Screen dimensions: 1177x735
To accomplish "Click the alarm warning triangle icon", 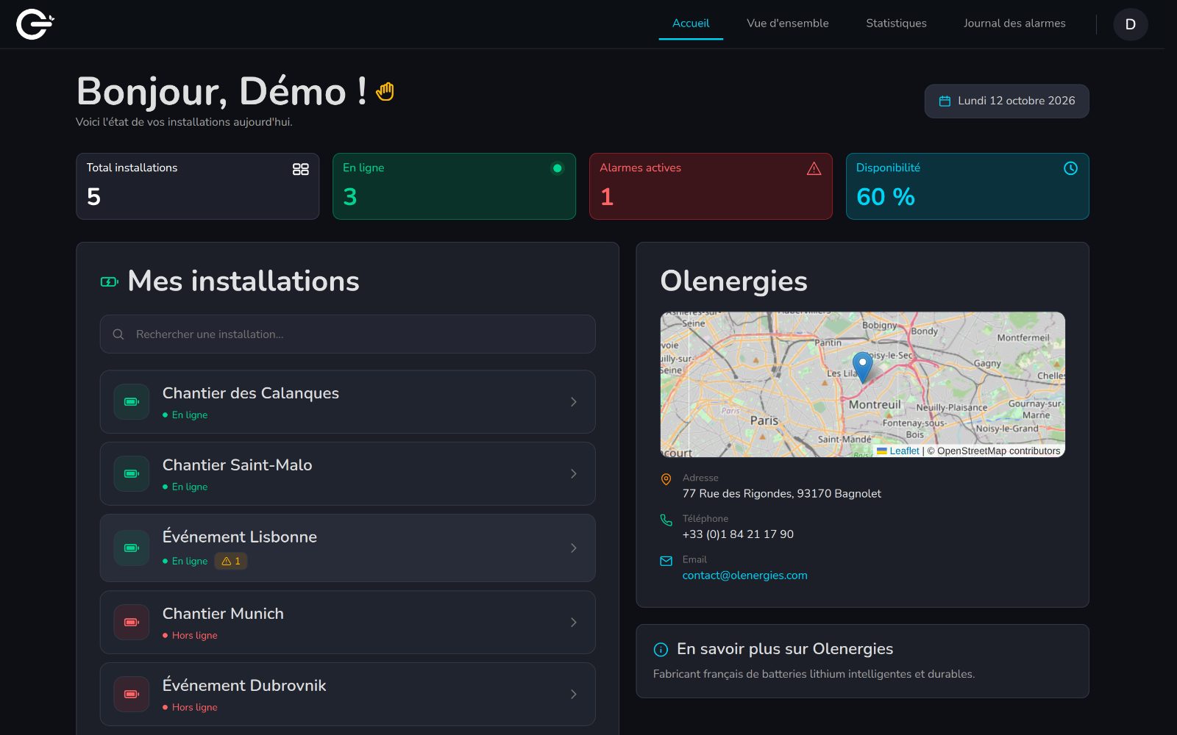I will coord(814,169).
